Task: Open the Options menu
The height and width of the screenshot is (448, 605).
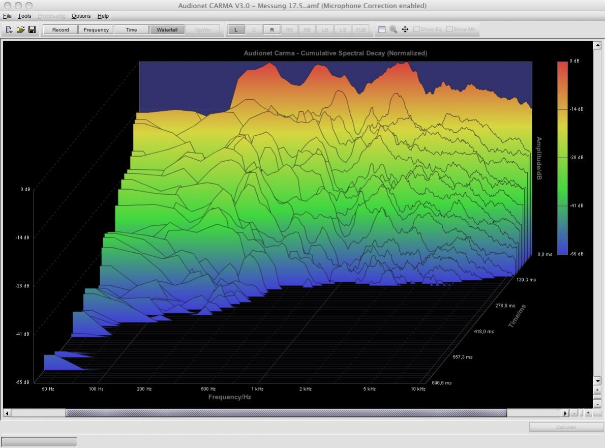Action: (x=81, y=16)
